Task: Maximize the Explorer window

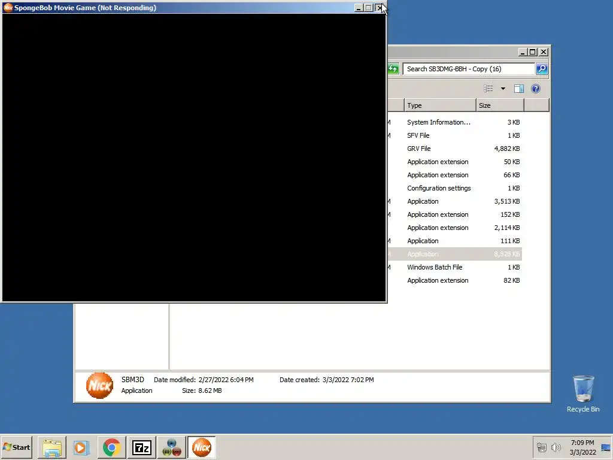Action: 533,52
